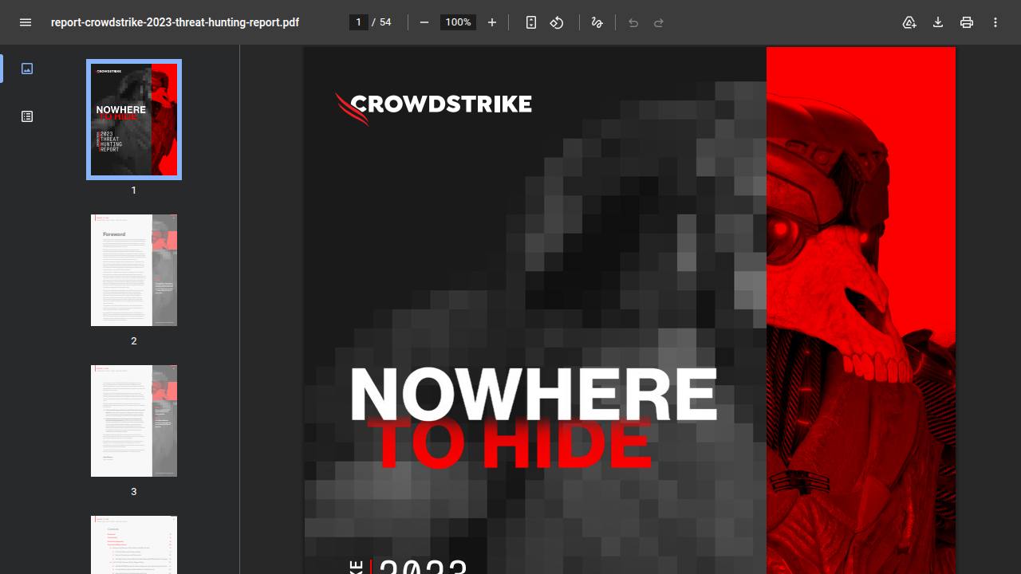Switch to the document outline view
Image resolution: width=1021 pixels, height=574 pixels.
(27, 116)
